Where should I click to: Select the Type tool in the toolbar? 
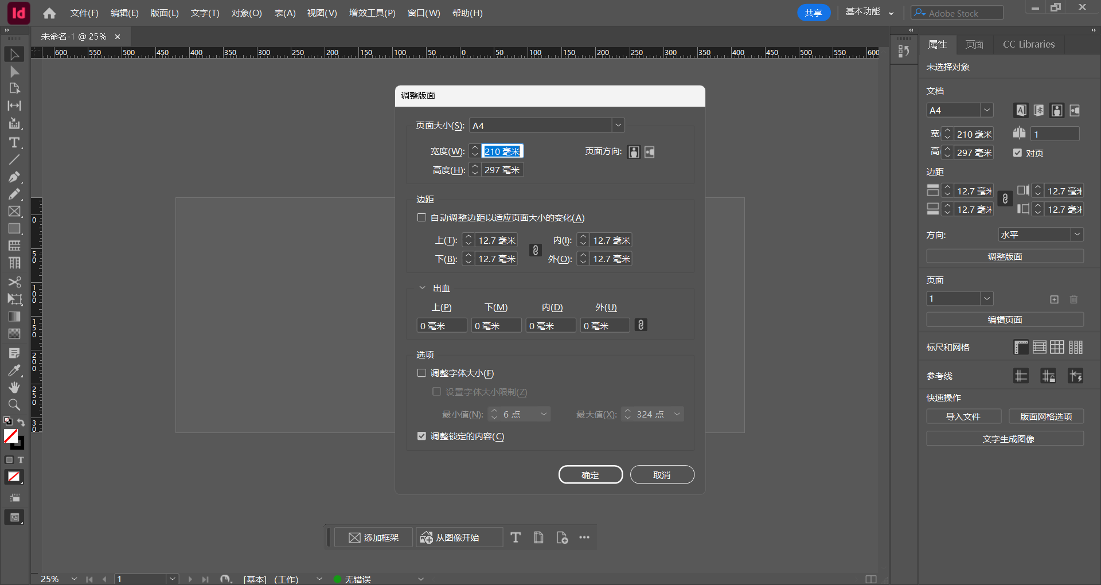click(14, 142)
